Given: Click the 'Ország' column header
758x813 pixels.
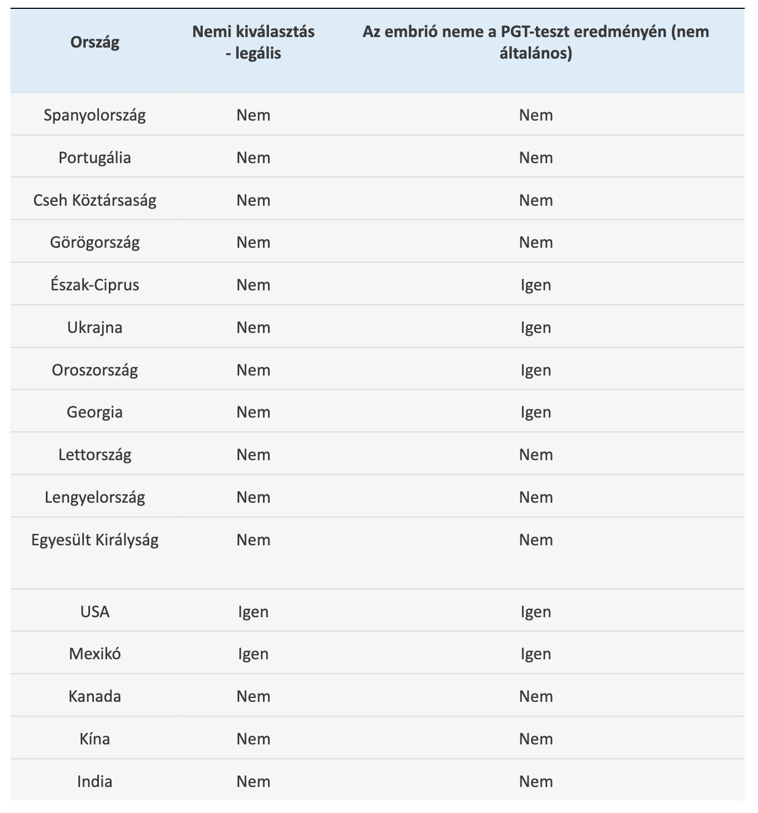Looking at the screenshot, I should [x=95, y=43].
